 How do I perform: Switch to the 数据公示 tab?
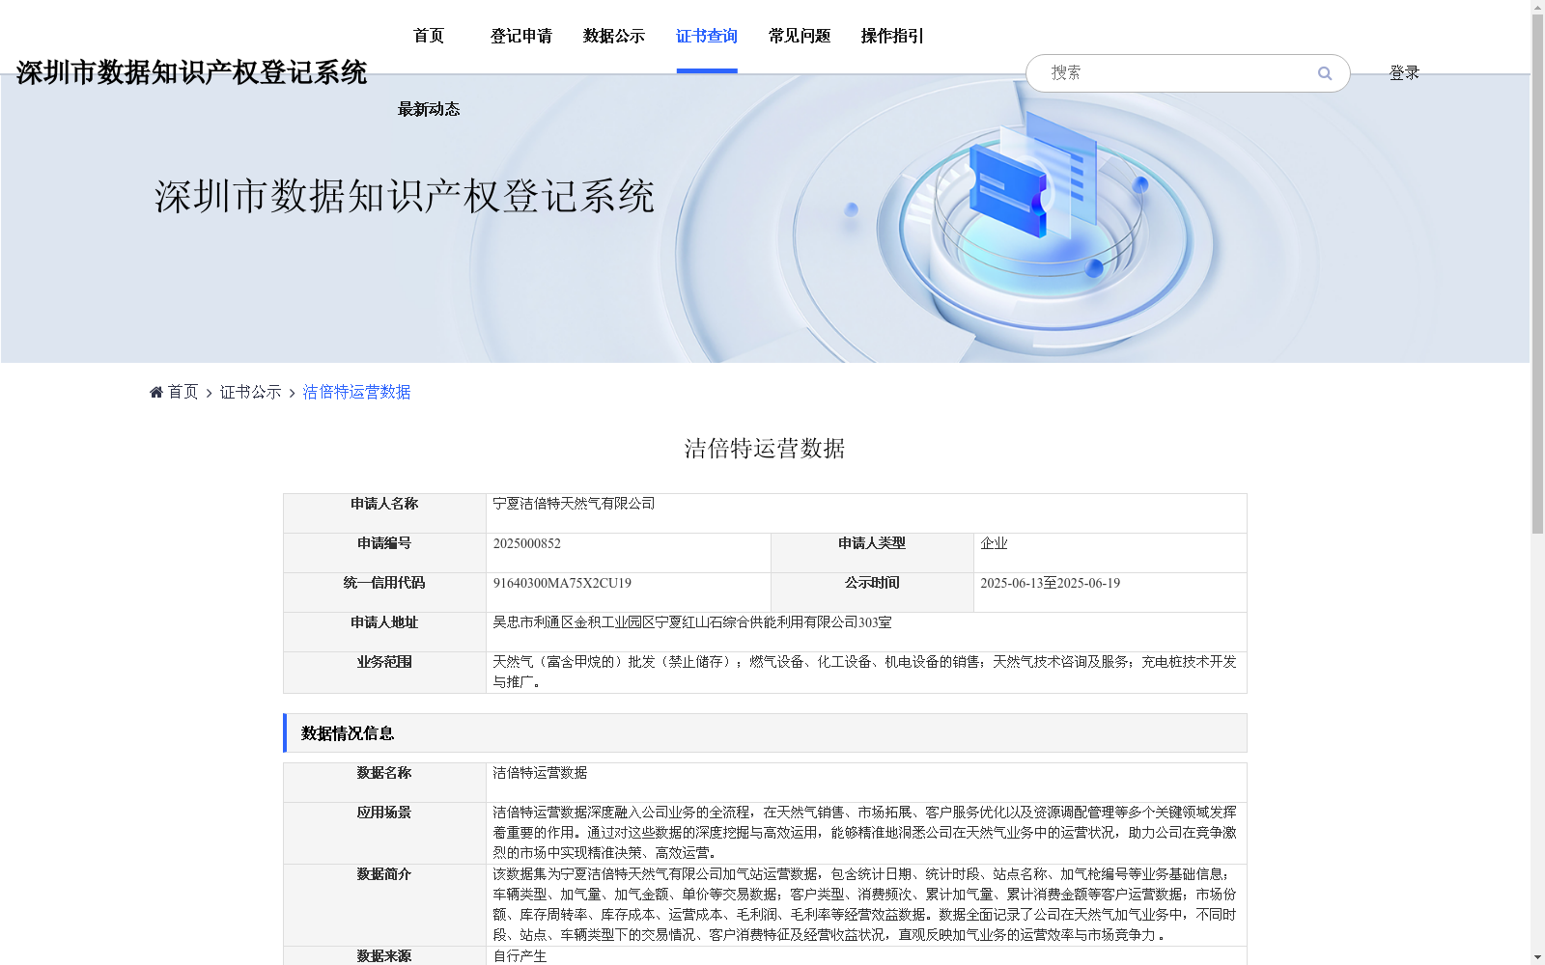(x=612, y=36)
